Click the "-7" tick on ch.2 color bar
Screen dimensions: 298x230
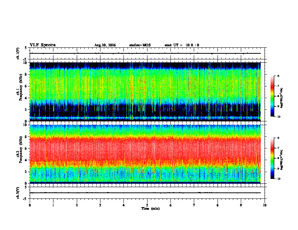[278, 148]
